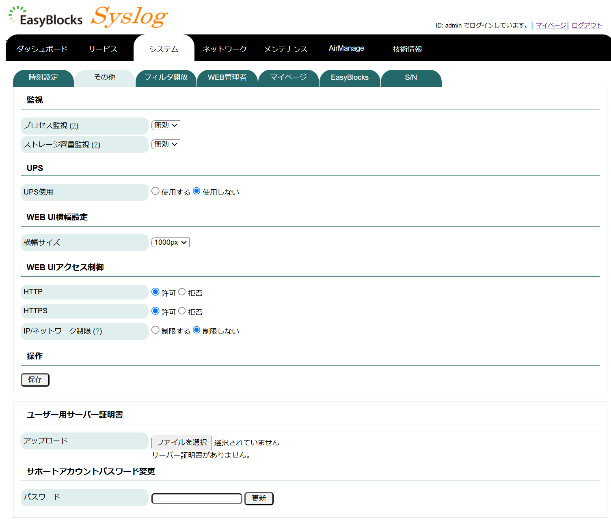Select HTTP 拒否 radio button
The height and width of the screenshot is (524, 611).
point(182,292)
